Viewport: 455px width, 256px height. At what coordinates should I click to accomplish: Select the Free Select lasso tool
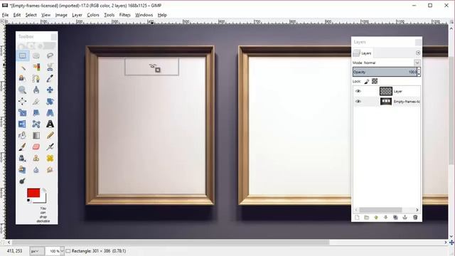[50, 55]
